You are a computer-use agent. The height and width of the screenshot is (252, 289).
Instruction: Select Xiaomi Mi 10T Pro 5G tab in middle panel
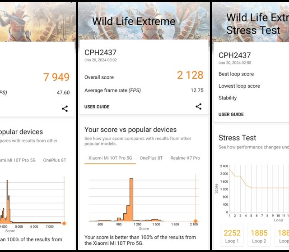coord(110,158)
